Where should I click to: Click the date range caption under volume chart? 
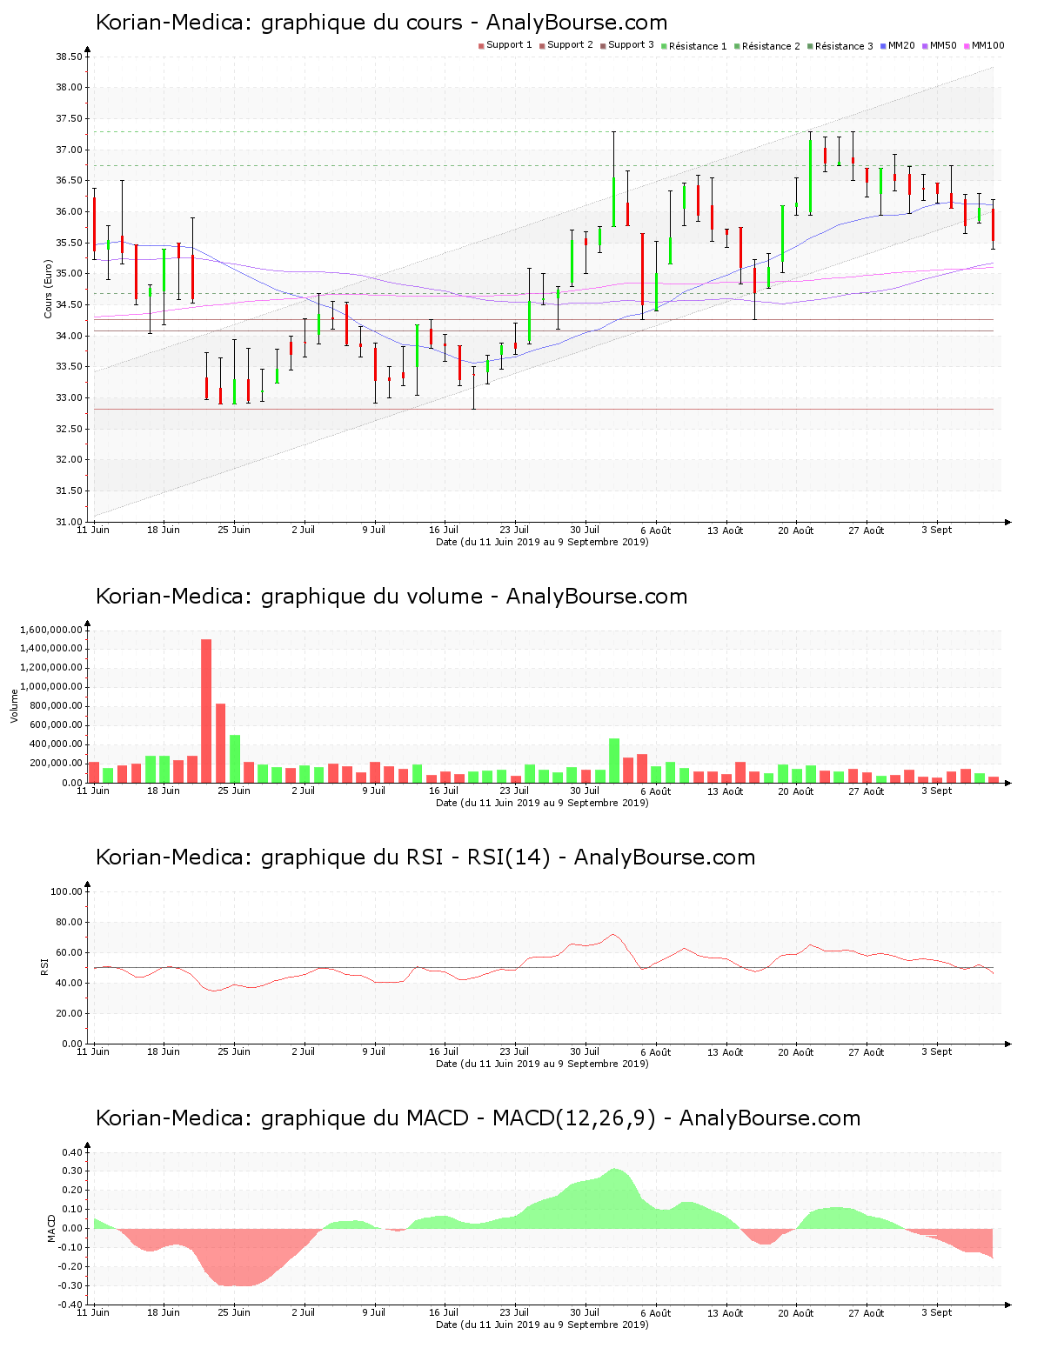[542, 803]
